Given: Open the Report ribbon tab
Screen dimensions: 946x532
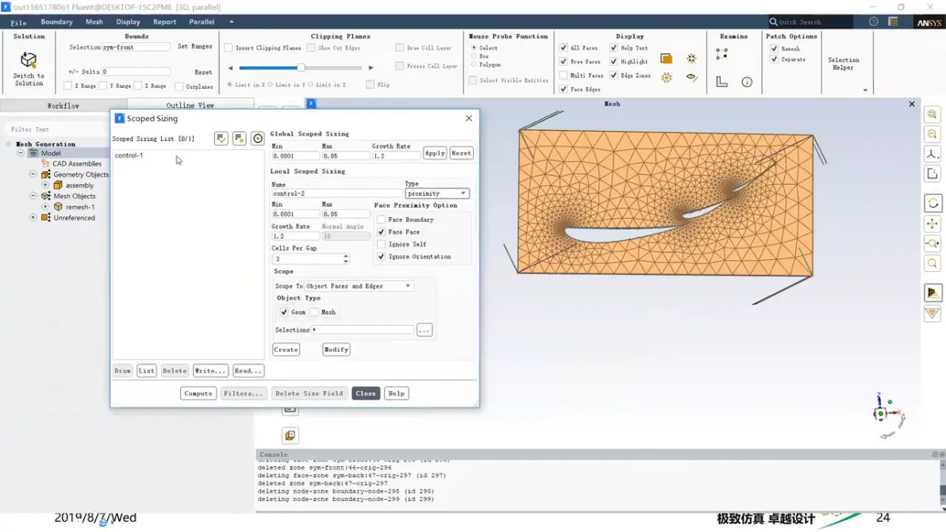Looking at the screenshot, I should tap(165, 21).
